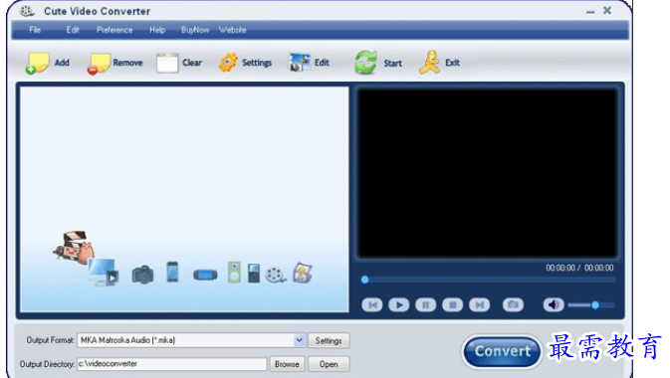Select the mobile phone device icon
This screenshot has height=378, width=670.
[x=172, y=273]
